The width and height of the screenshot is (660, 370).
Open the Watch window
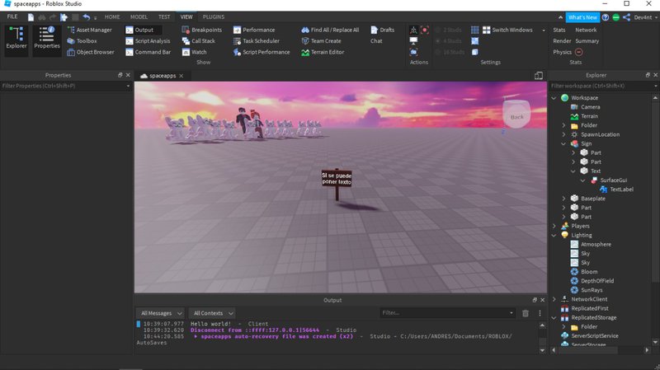pos(195,52)
